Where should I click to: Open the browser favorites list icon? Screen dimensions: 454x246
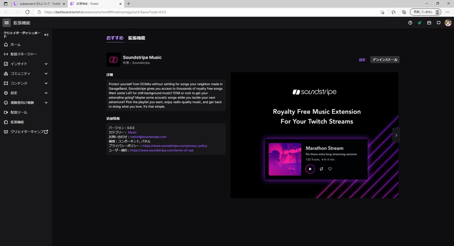tap(393, 12)
